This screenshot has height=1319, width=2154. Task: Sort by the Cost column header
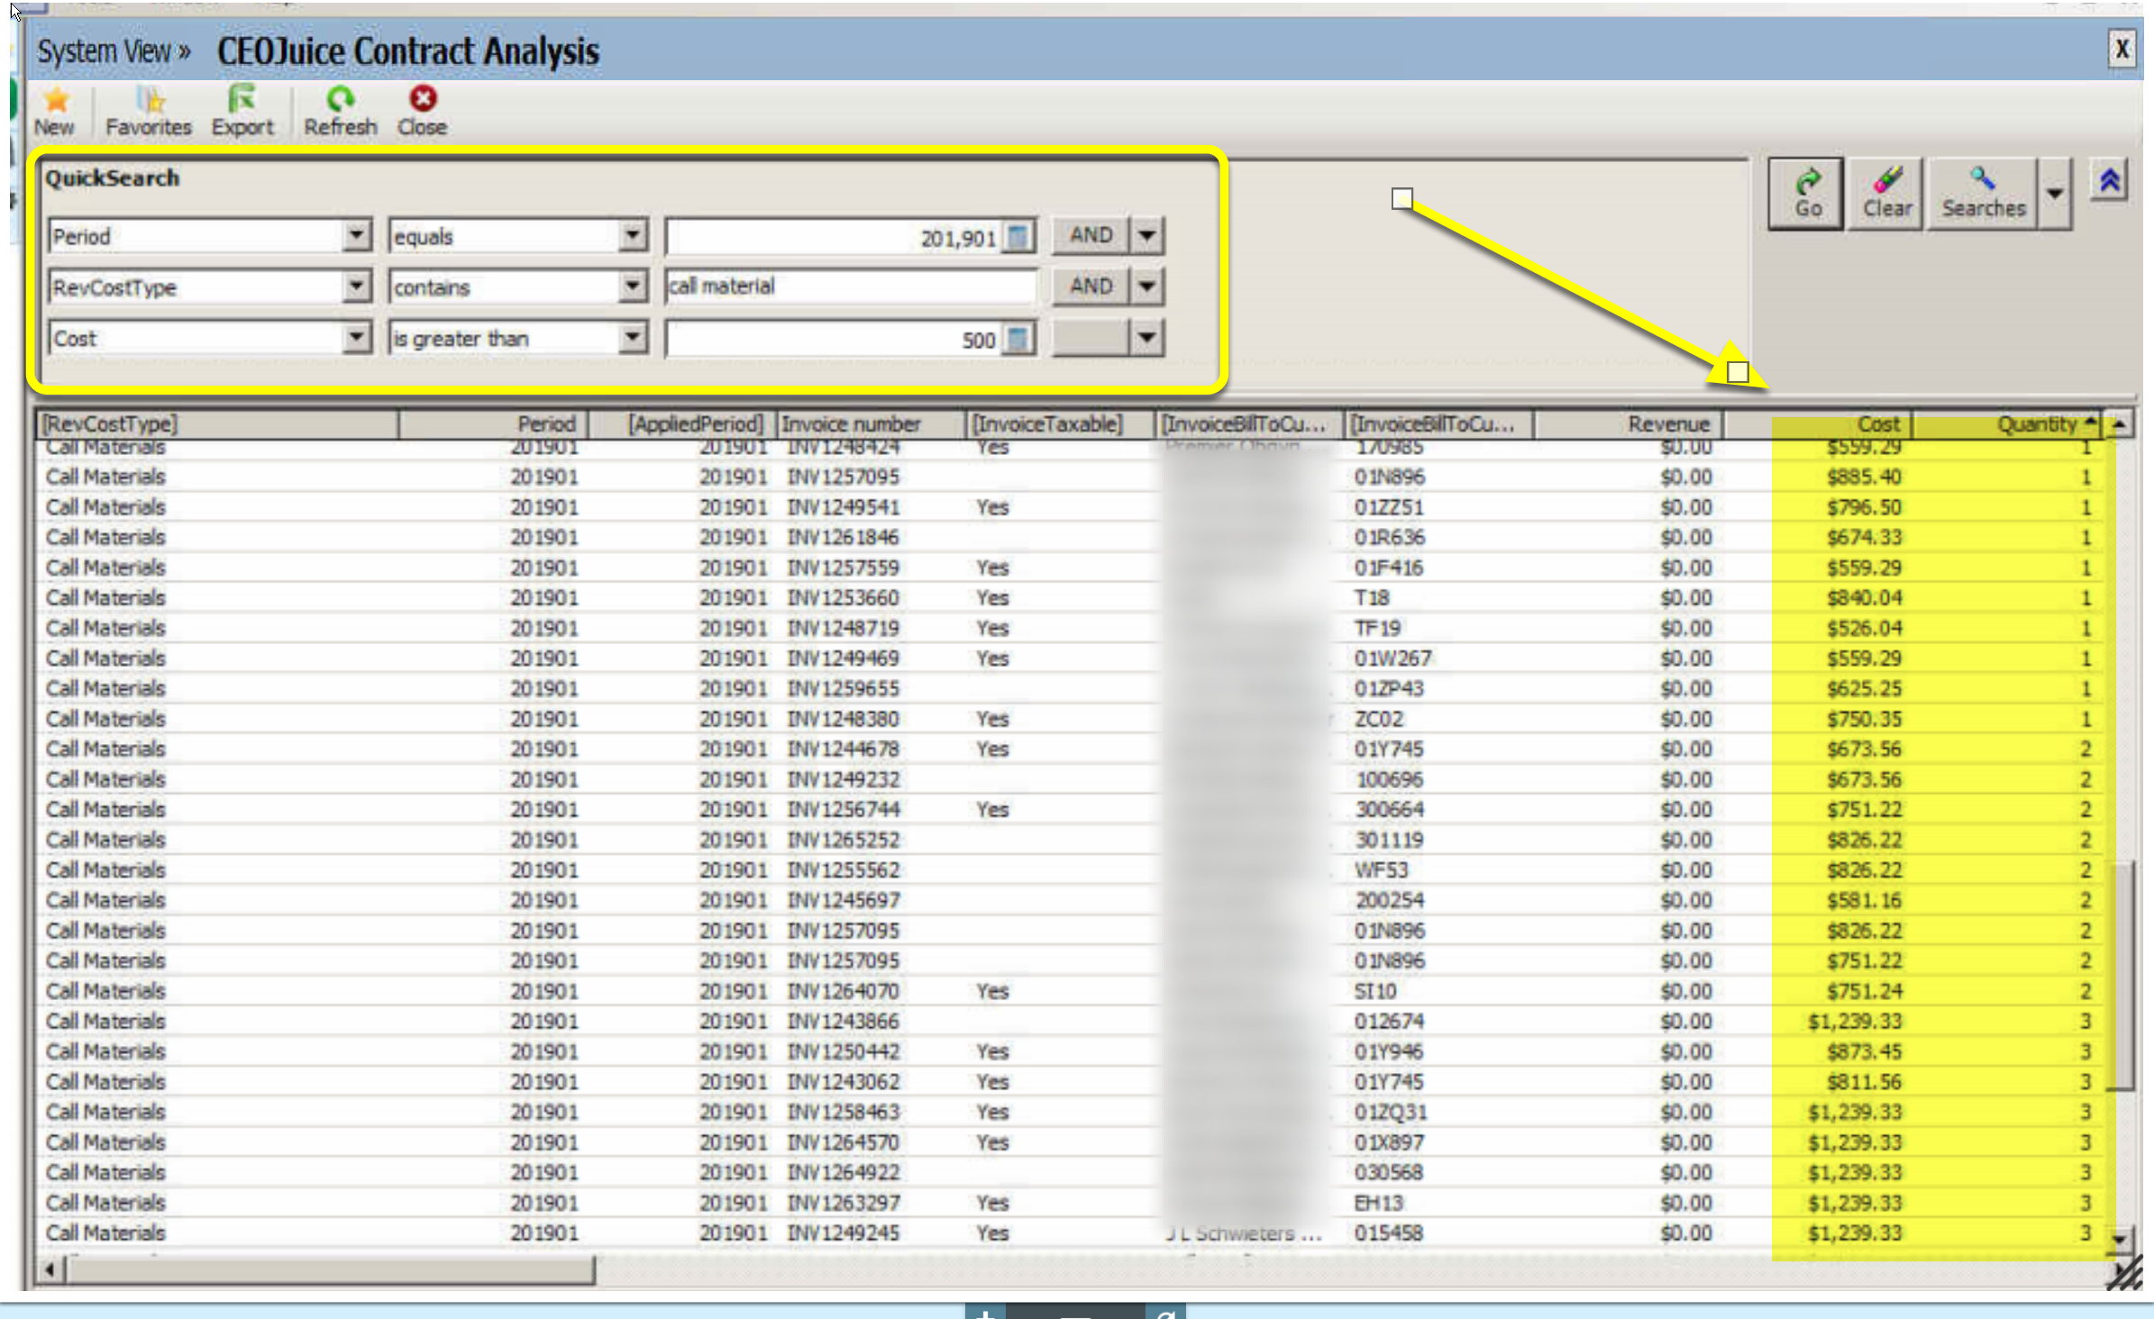pyautogui.click(x=1818, y=423)
